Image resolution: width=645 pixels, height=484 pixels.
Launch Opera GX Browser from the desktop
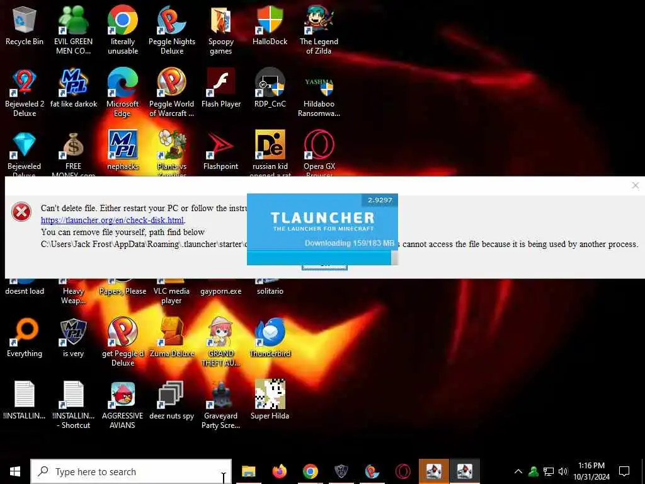coord(319,145)
